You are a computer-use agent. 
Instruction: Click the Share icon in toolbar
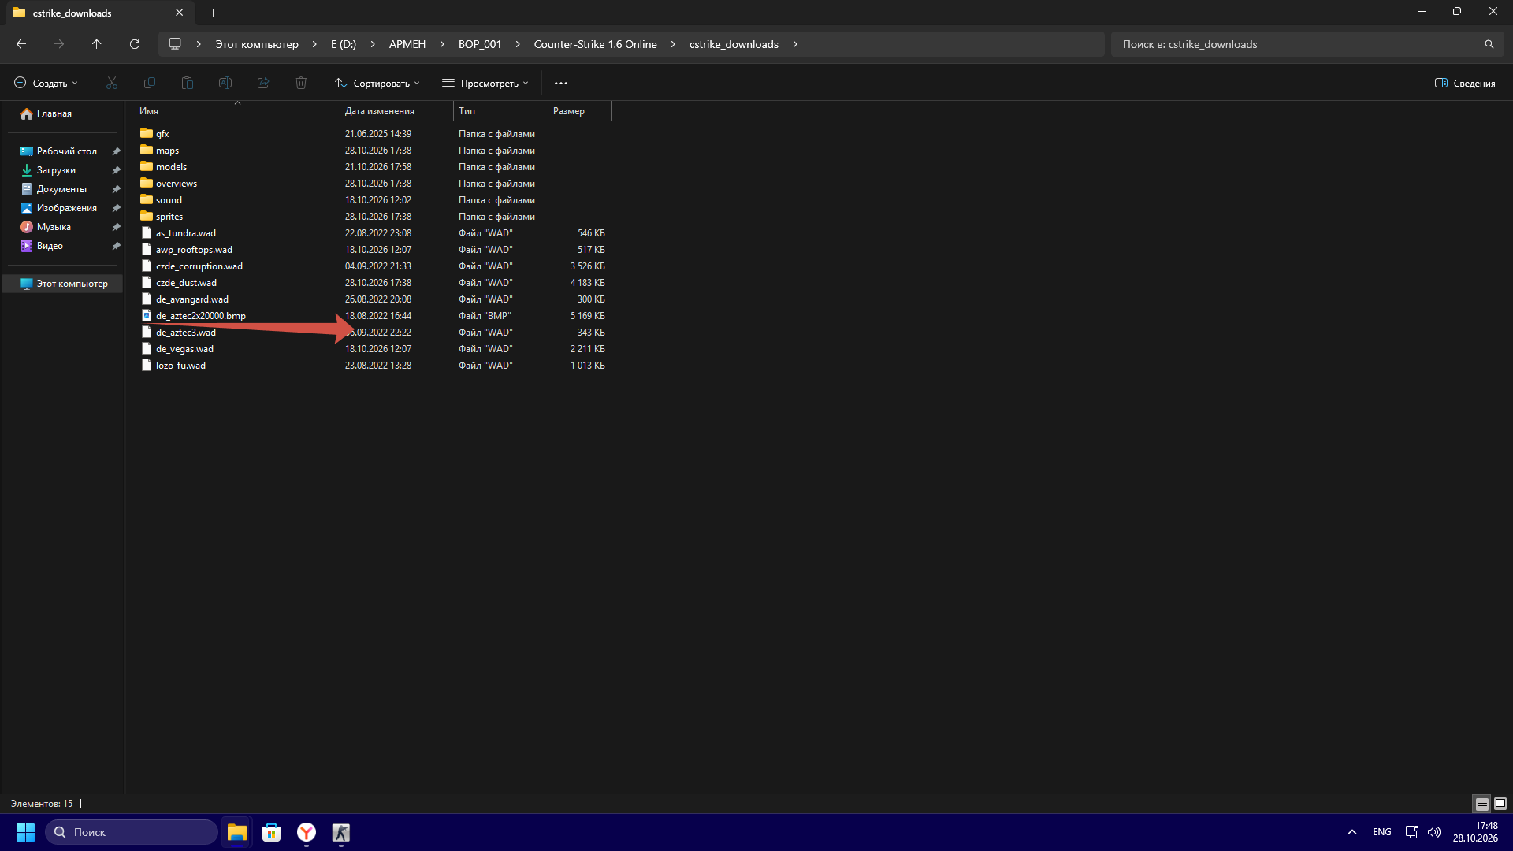(x=263, y=83)
